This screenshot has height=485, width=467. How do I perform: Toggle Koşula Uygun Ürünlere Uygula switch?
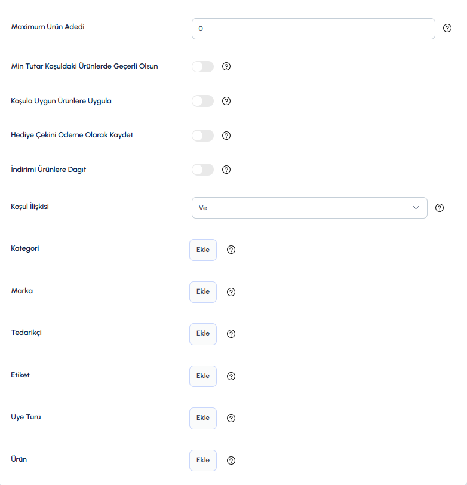pyautogui.click(x=202, y=101)
